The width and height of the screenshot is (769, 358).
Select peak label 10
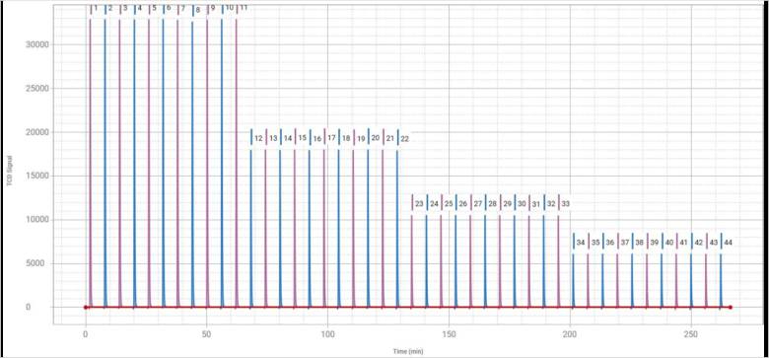pos(229,8)
